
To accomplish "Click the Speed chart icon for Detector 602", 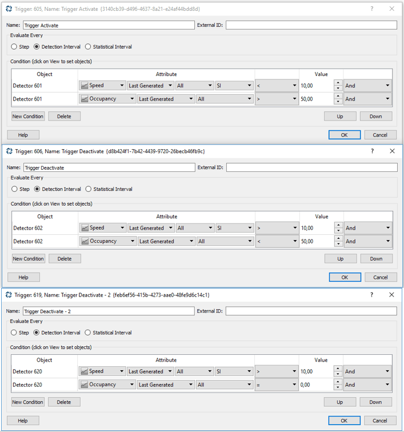I will [85, 228].
